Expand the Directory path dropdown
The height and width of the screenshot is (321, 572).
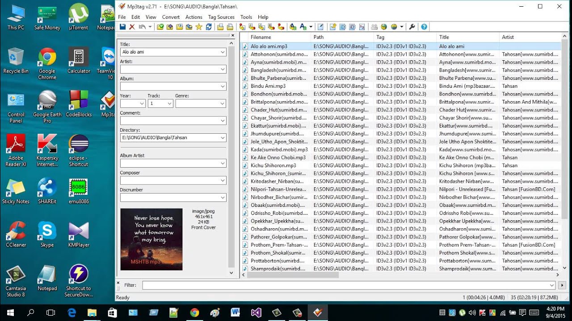[x=223, y=138]
